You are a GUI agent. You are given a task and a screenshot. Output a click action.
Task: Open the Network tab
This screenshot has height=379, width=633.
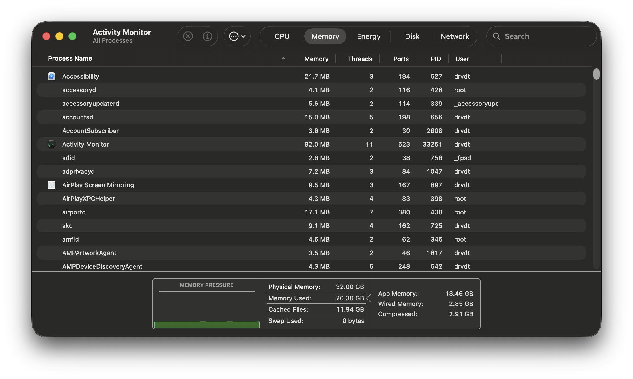[x=455, y=36]
